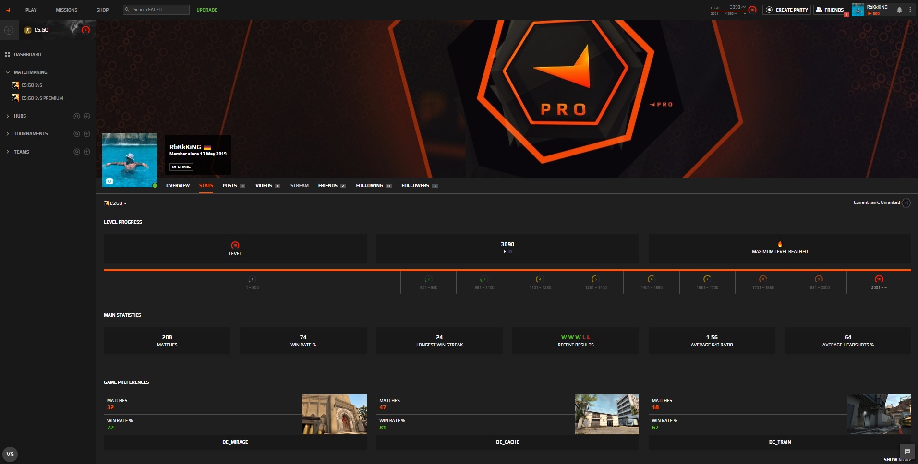Open the CS:GO game dropdown in stats

pos(116,203)
